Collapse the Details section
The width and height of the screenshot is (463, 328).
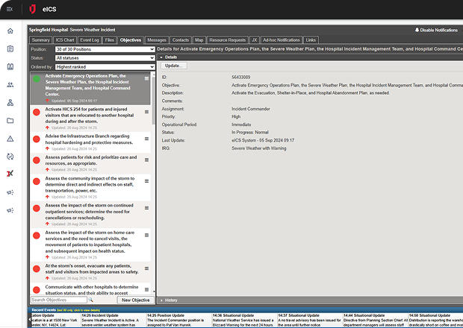[171, 57]
